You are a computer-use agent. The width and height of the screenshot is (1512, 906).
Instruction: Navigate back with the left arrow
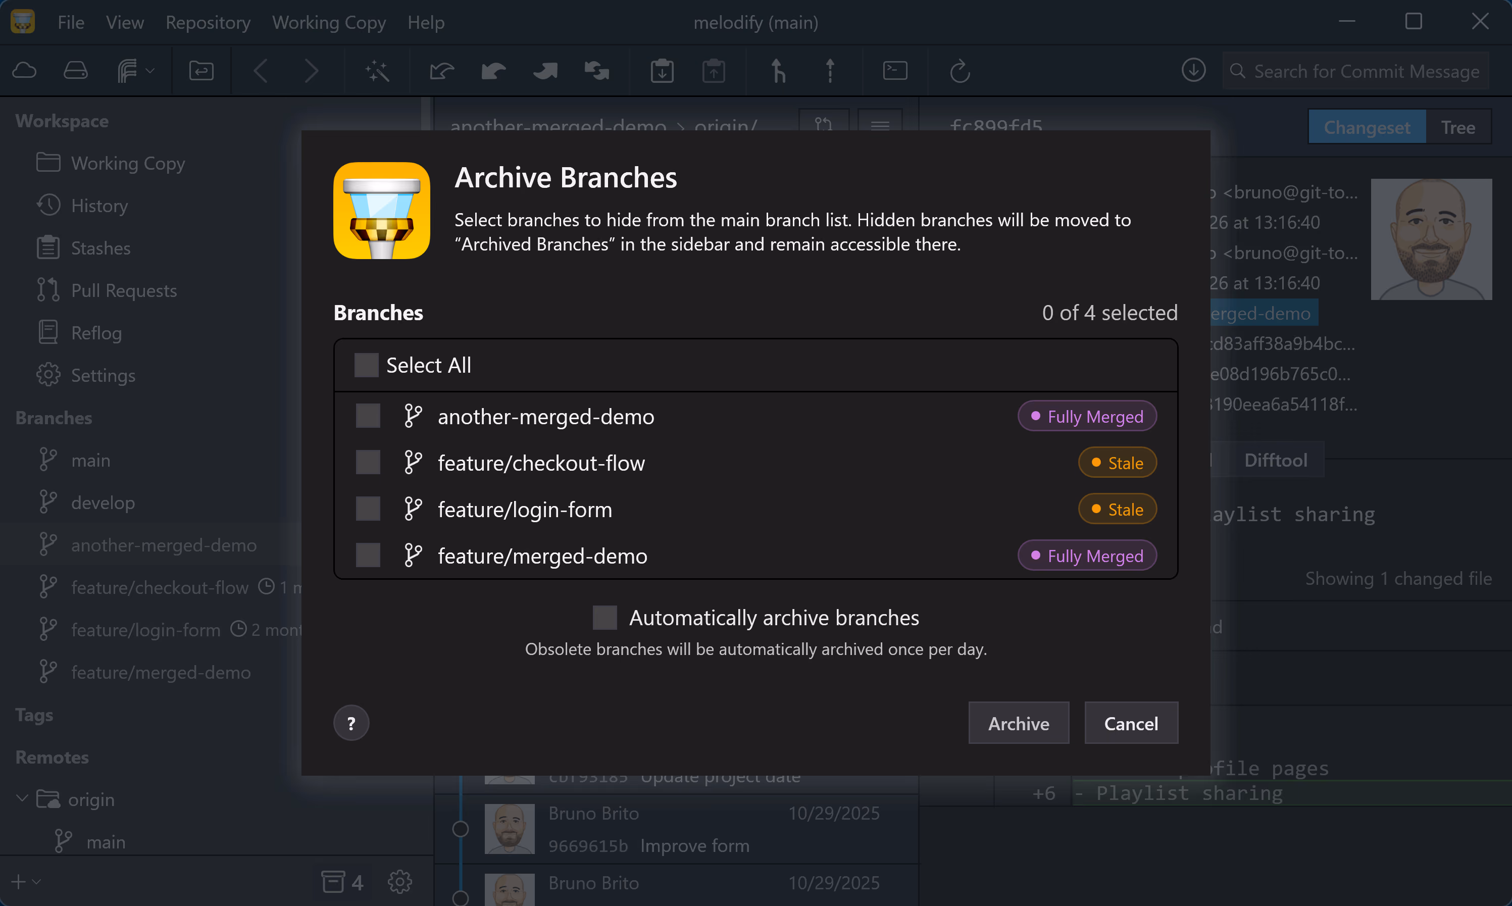pos(261,71)
